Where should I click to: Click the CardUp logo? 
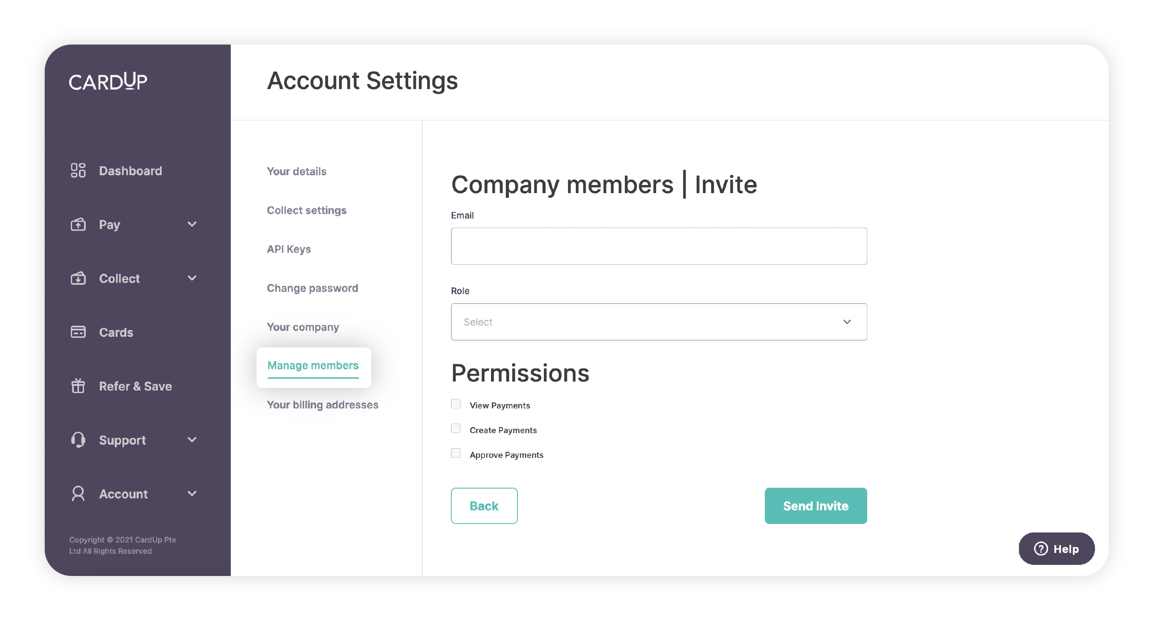[107, 81]
